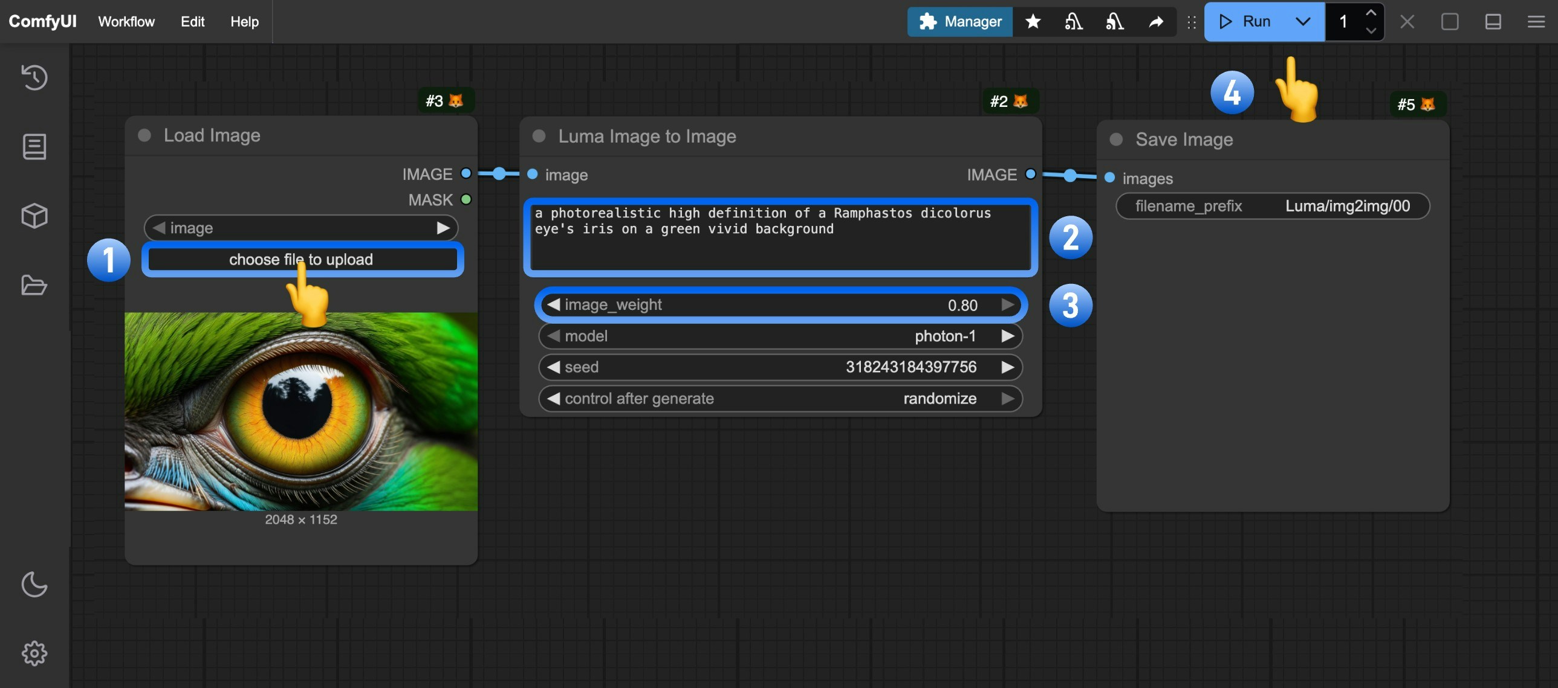1558x688 pixels.
Task: Click the starred templates icon in the toolbar
Action: coord(1033,22)
